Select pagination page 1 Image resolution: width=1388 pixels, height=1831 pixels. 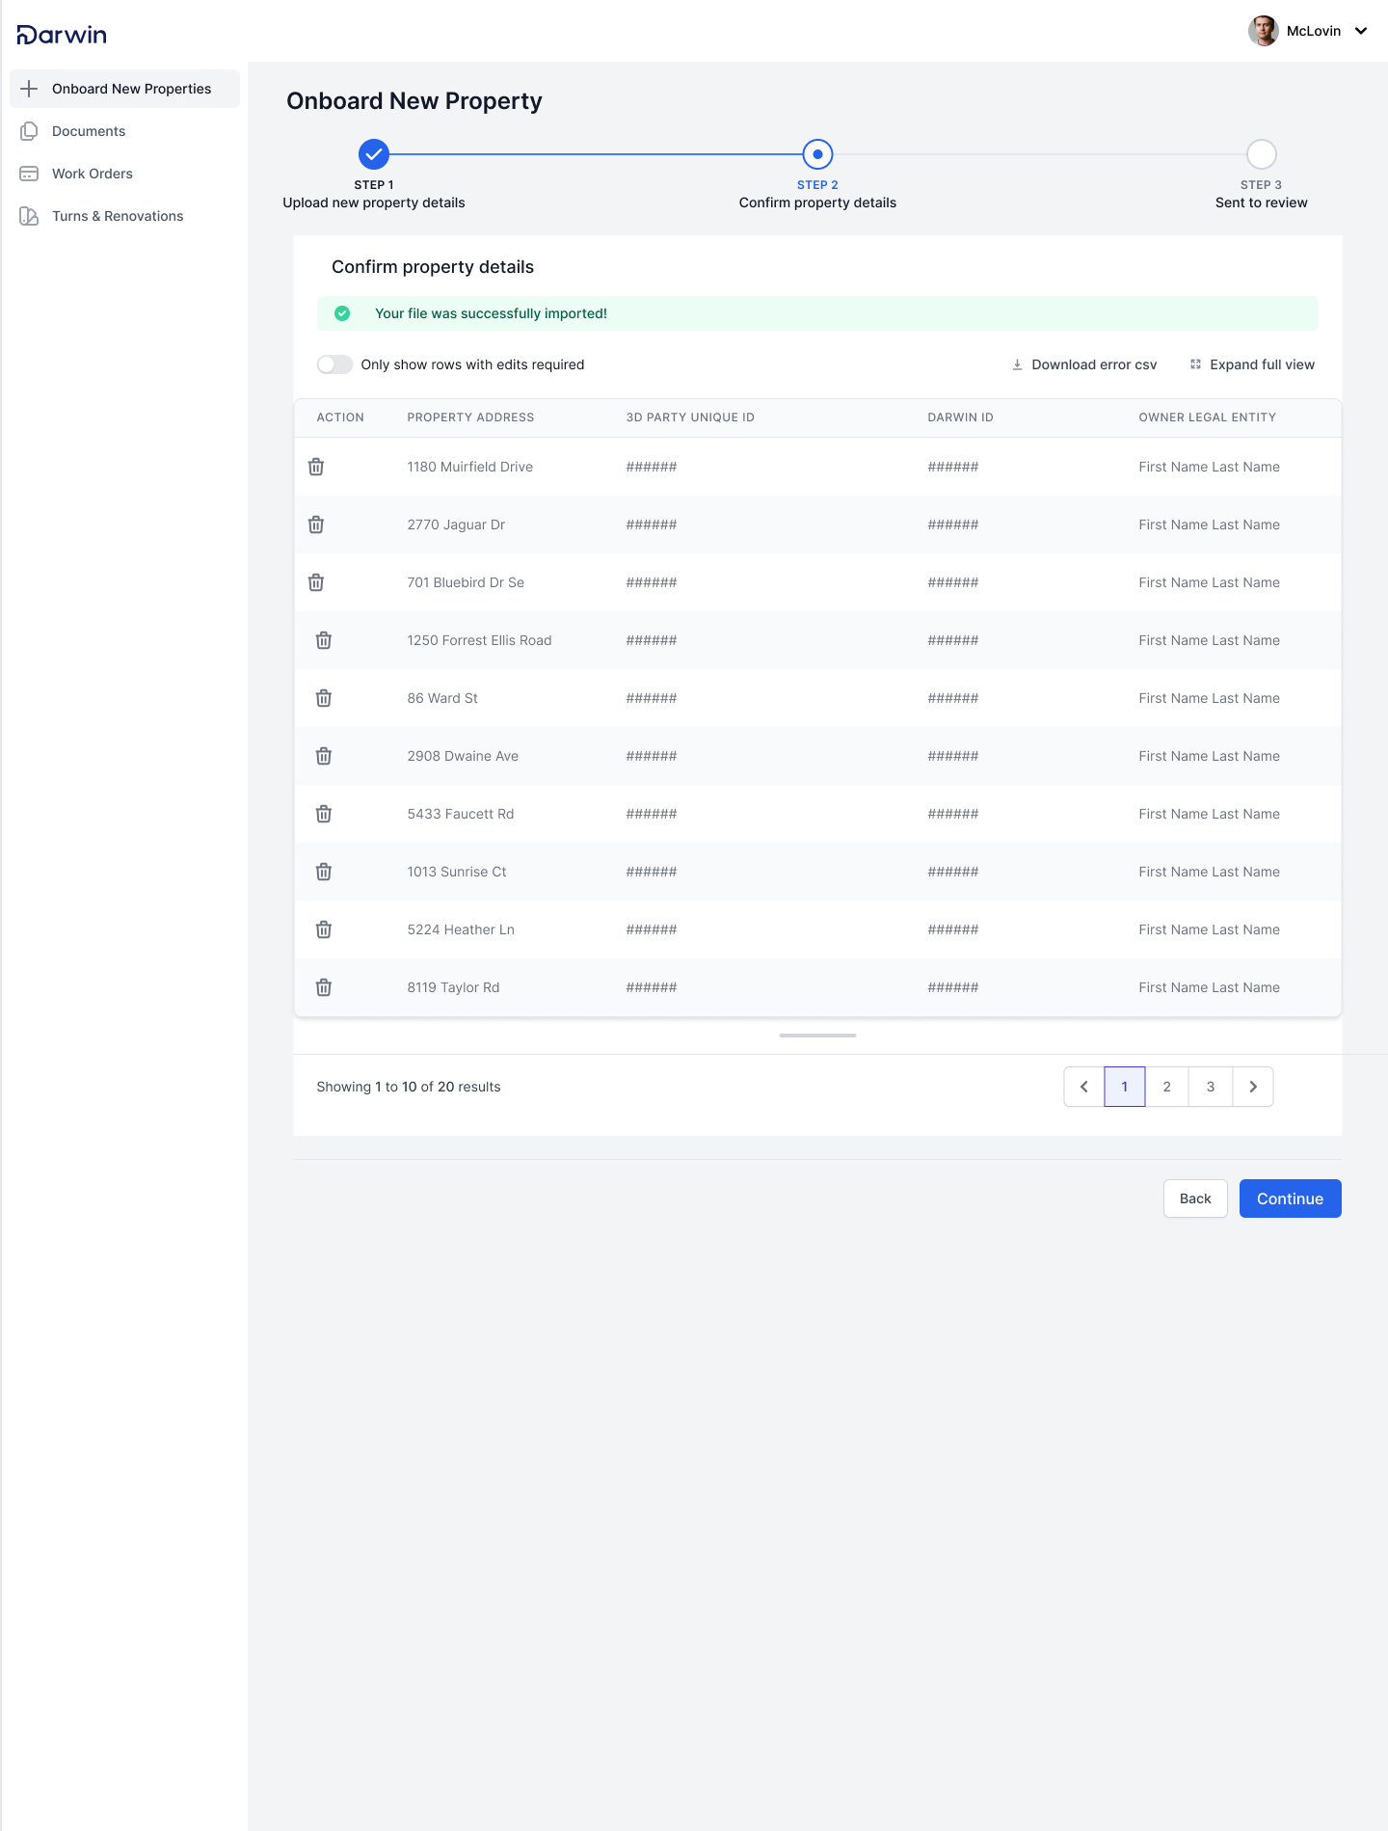1125,1087
